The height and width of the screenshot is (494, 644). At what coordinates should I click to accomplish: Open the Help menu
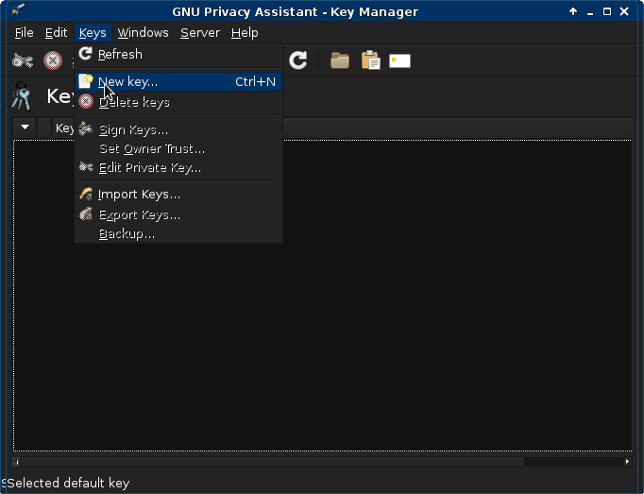[x=245, y=32]
